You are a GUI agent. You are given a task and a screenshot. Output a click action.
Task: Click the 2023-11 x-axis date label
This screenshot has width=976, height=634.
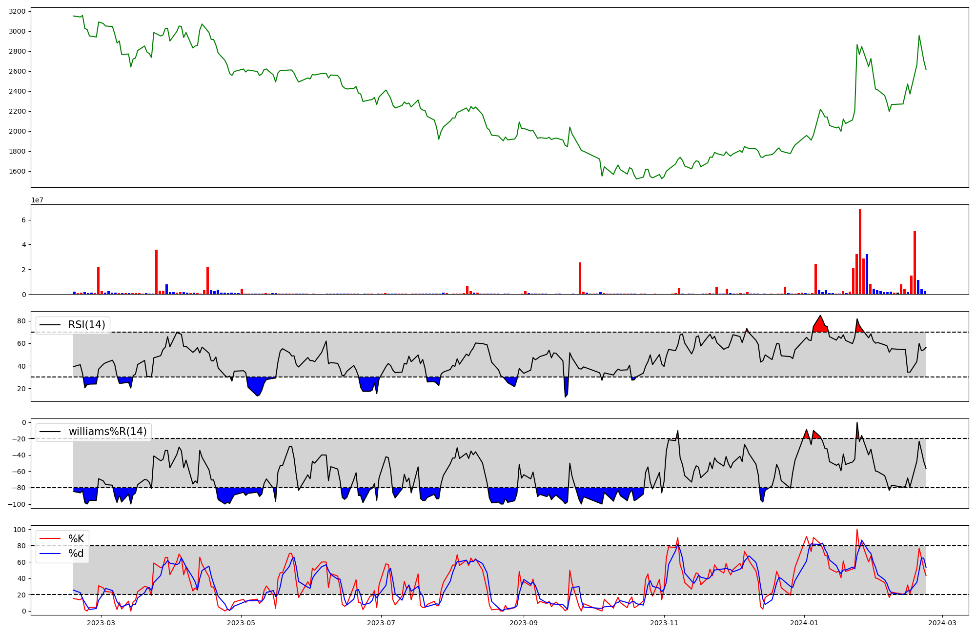click(x=664, y=623)
